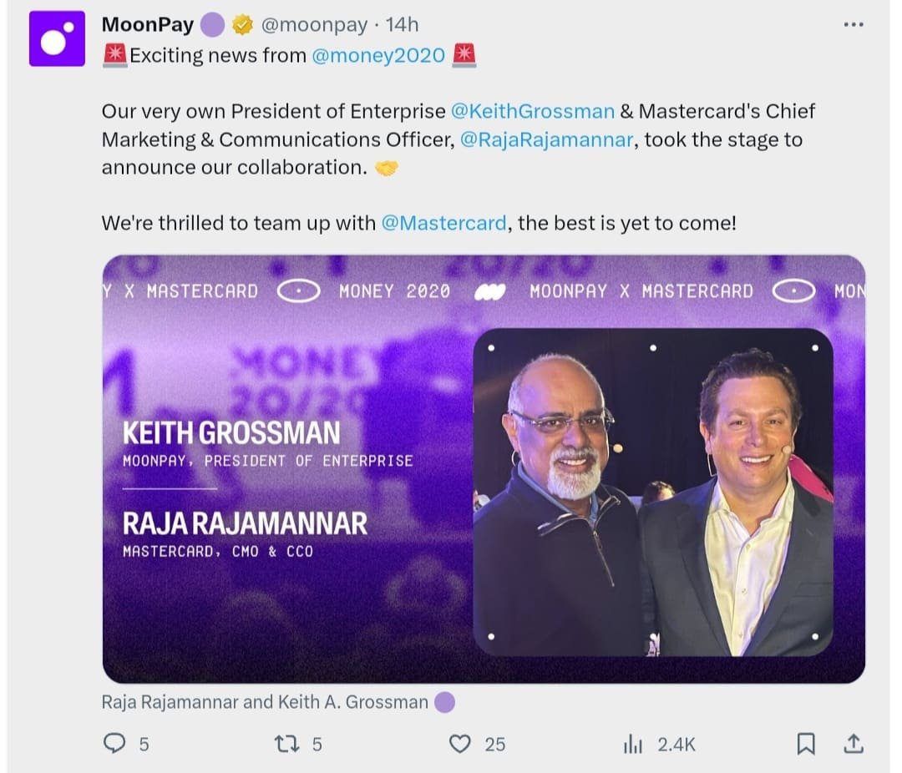The height and width of the screenshot is (773, 902).
Task: Open the 14h timestamp link
Action: 402,25
